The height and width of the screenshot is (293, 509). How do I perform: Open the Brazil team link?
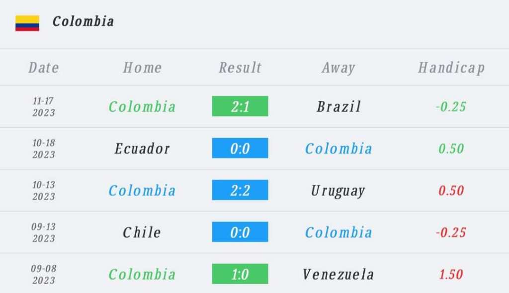339,106
